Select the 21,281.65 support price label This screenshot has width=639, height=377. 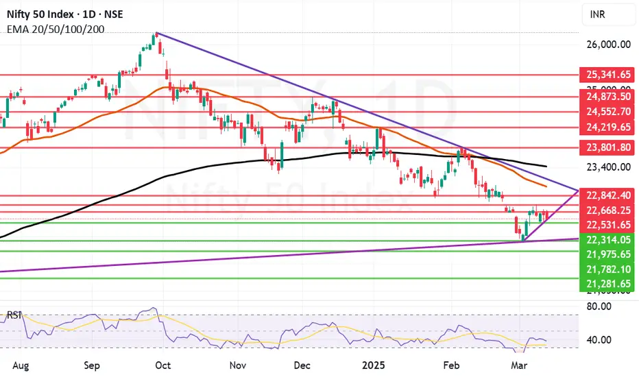pyautogui.click(x=607, y=284)
